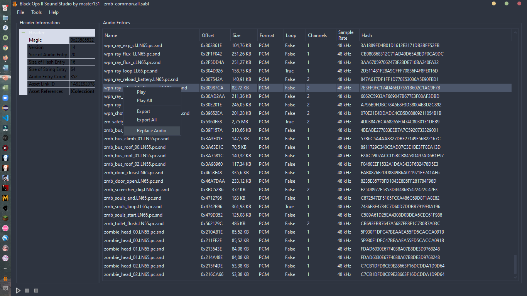
Task: Open Excel from the dock
Action: pos(5,88)
